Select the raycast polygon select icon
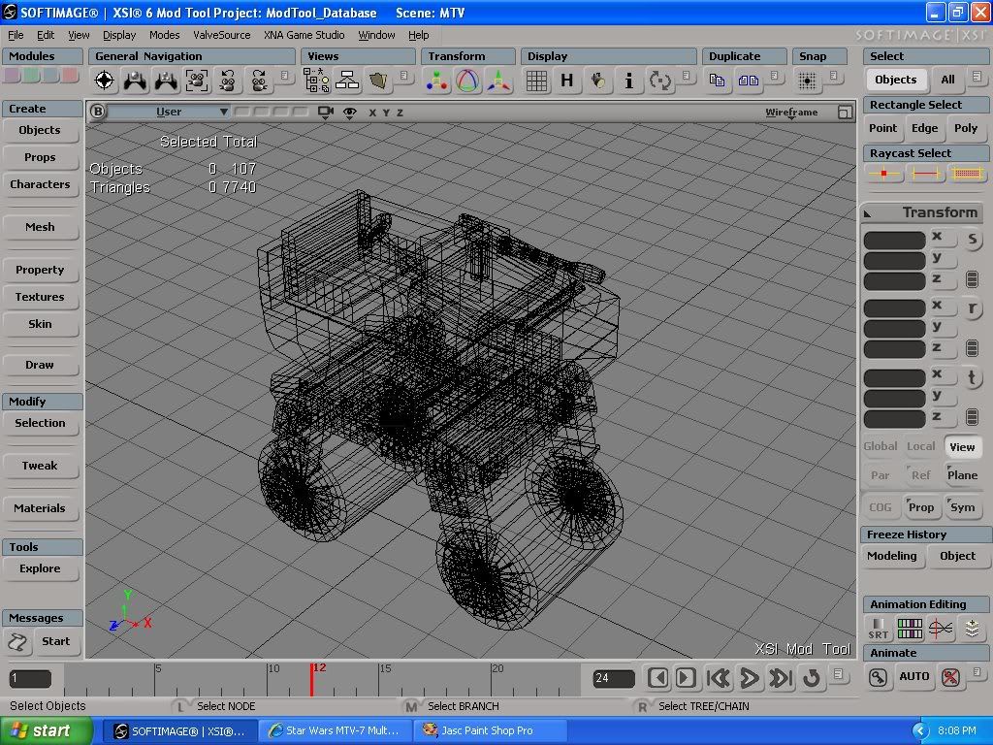Screen dimensions: 993x745 click(x=967, y=173)
